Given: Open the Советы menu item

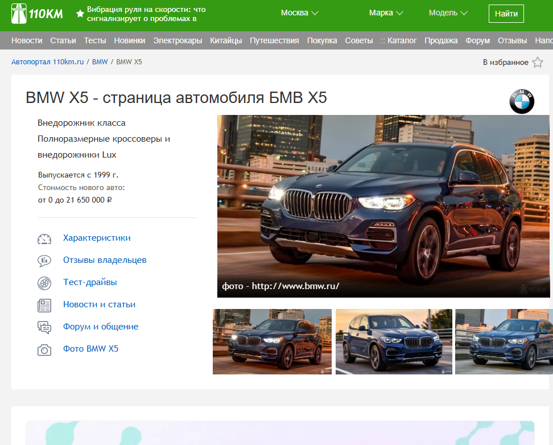Looking at the screenshot, I should tap(358, 40).
